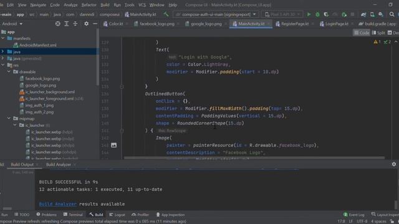The image size is (399, 224).
Task: Select google_logo.png in drawable folder
Action: 41,85
